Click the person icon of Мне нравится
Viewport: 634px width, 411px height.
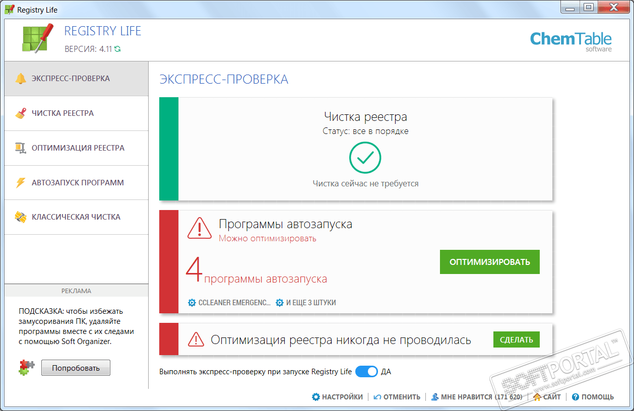(x=434, y=397)
